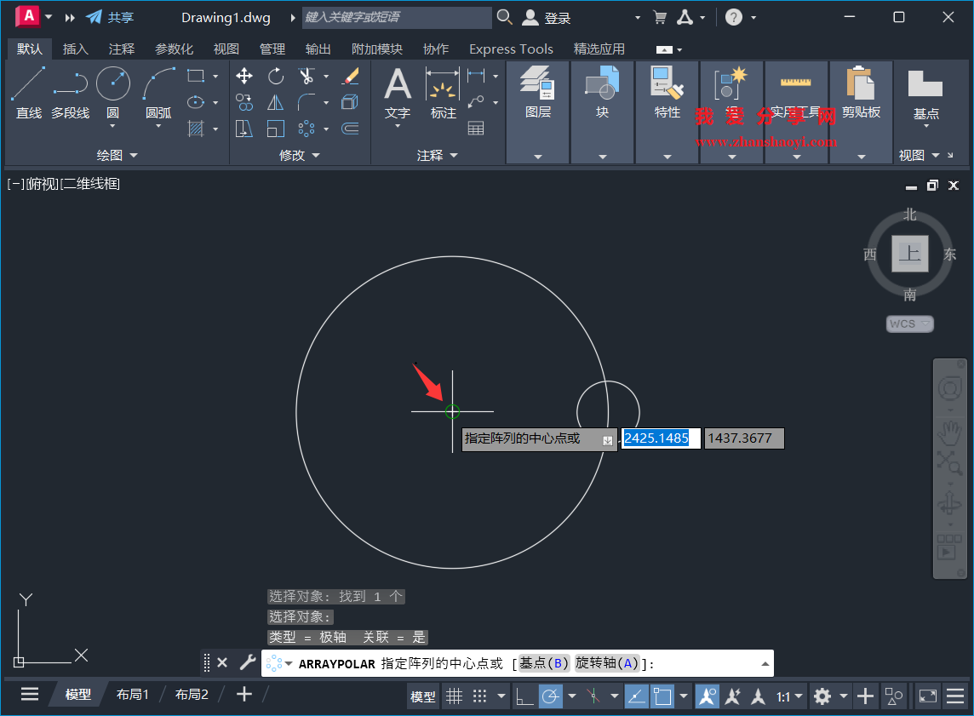Open the 图层 (Layer) panel icon
The width and height of the screenshot is (974, 716).
537,84
